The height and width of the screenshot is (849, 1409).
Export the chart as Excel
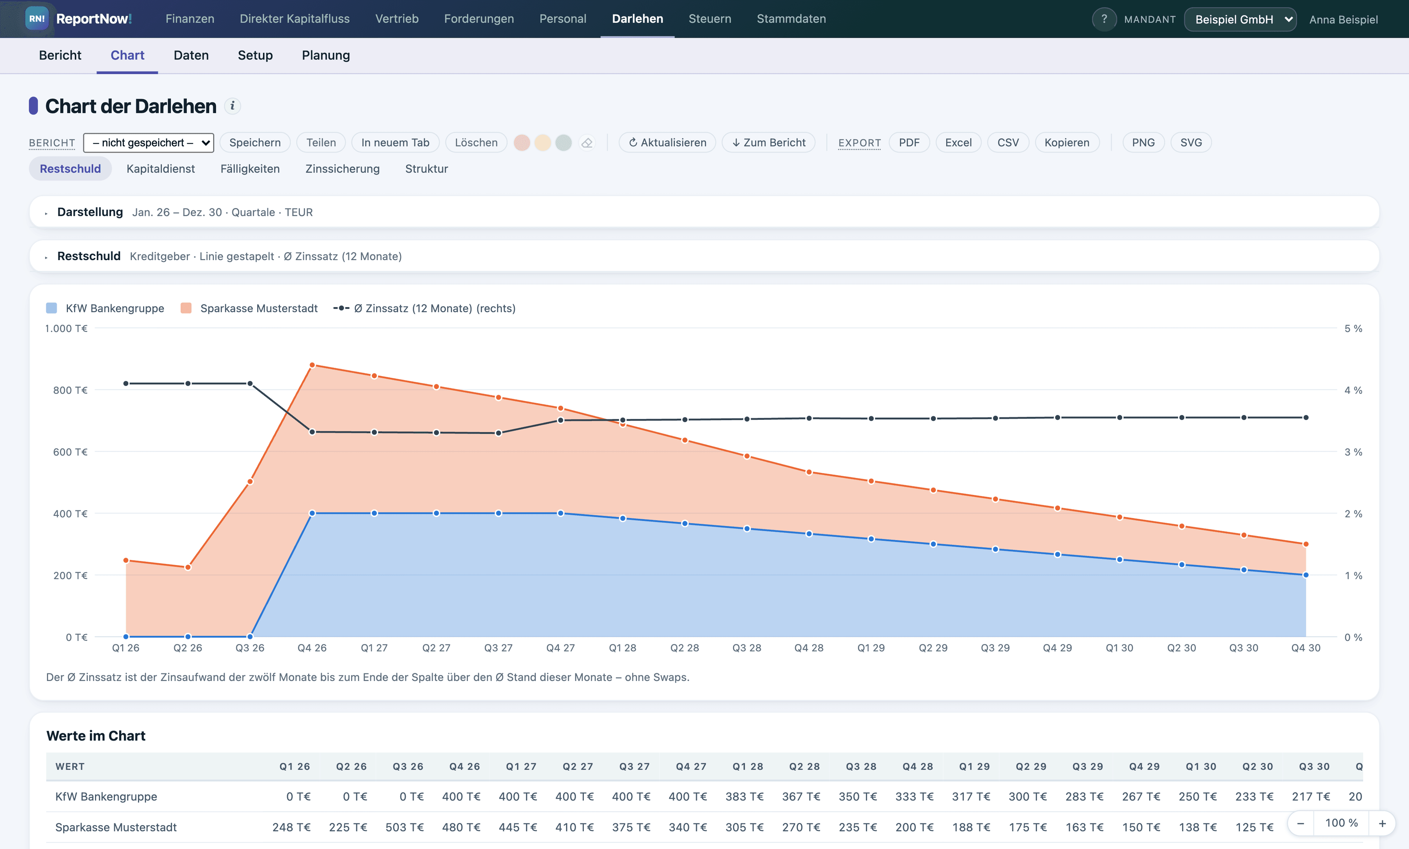(958, 143)
